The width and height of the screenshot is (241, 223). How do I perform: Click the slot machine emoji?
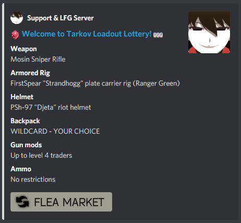coord(158,35)
